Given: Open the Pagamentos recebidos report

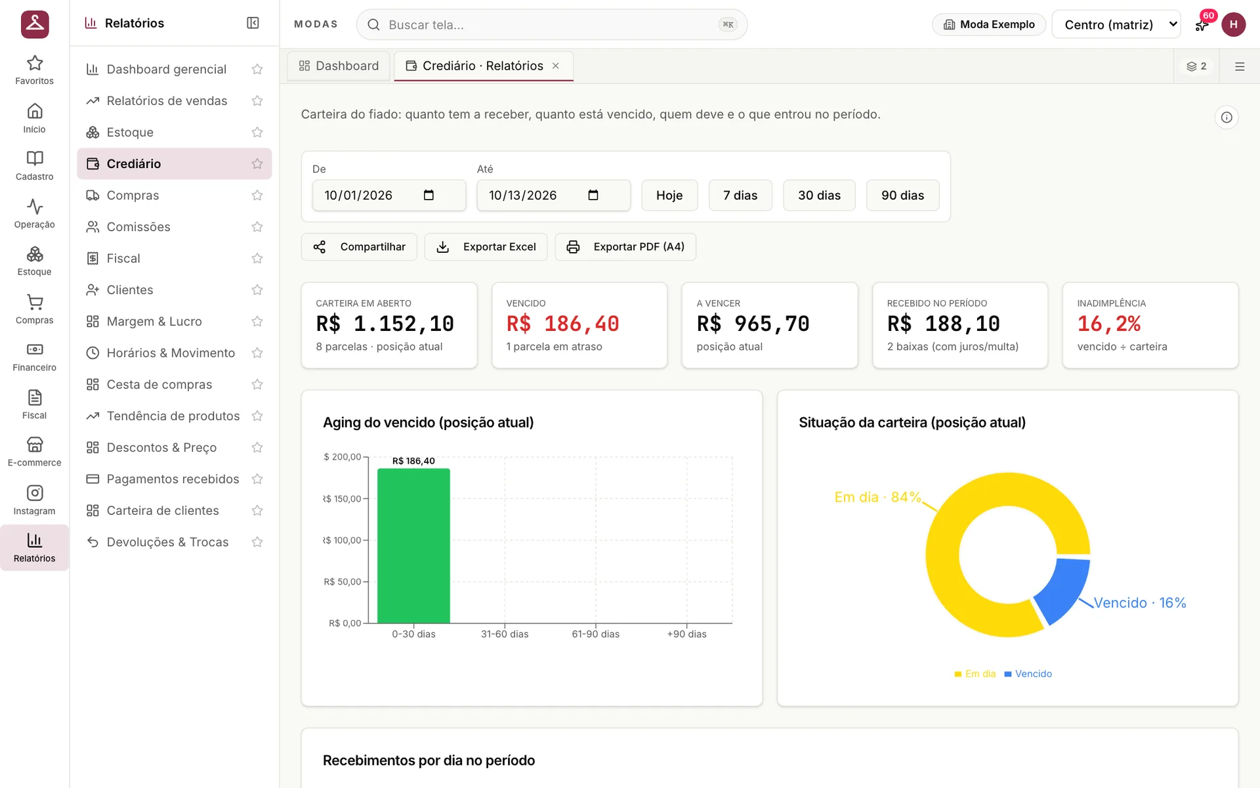Looking at the screenshot, I should tap(174, 479).
